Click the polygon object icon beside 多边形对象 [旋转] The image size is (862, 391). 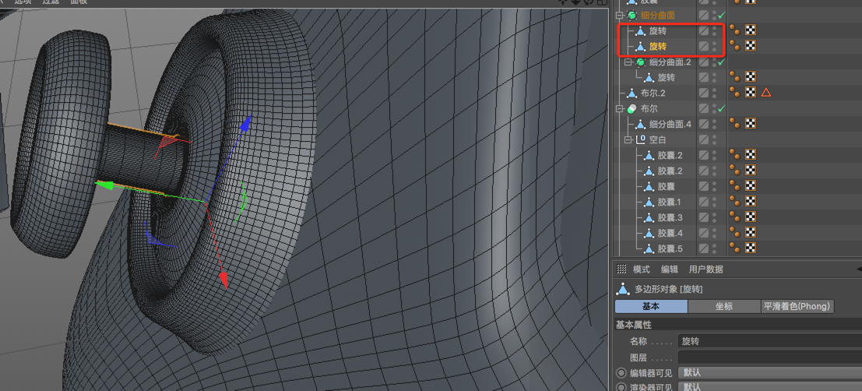[623, 289]
